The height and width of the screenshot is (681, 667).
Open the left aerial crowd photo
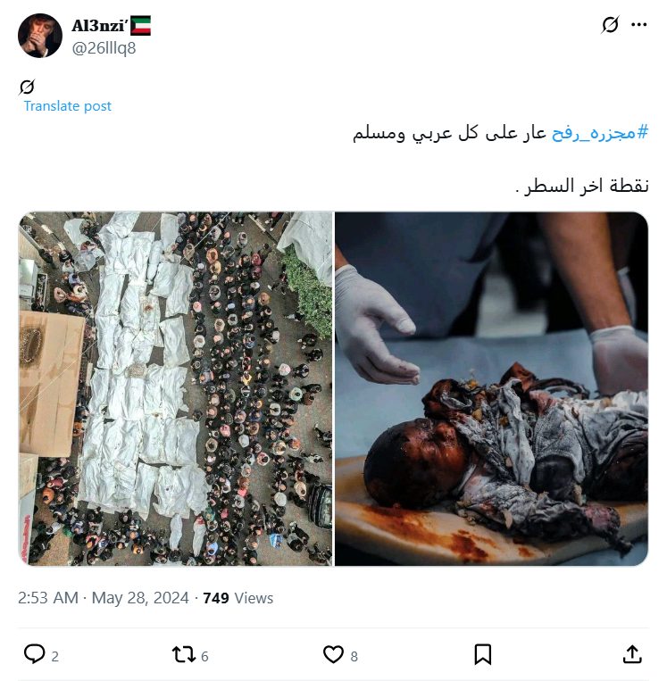click(176, 389)
